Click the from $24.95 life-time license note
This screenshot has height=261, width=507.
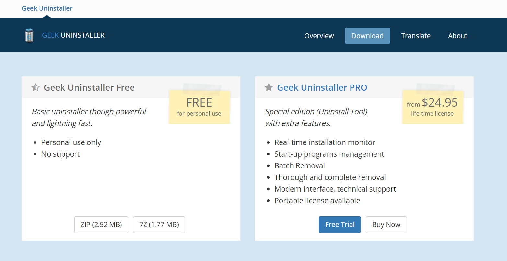coord(432,107)
